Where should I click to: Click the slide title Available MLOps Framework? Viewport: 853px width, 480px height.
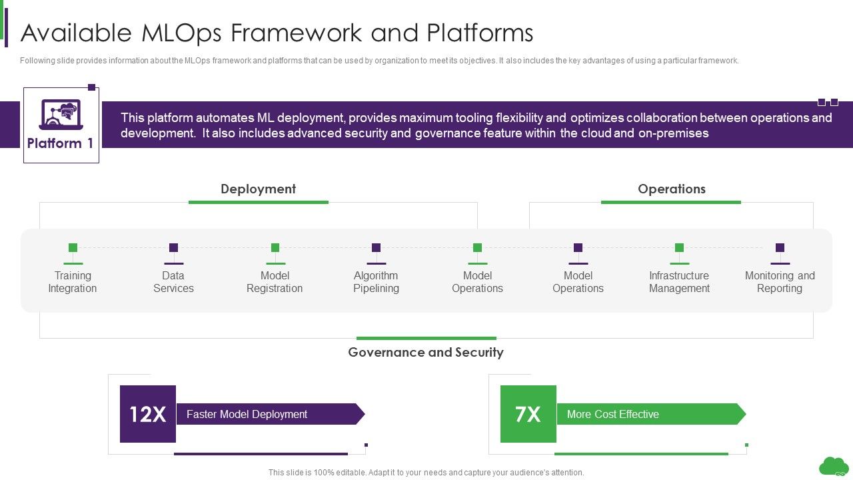(277, 33)
